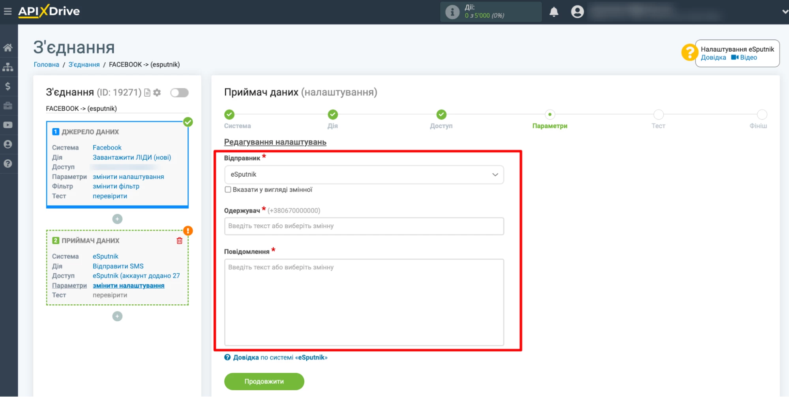Click the yellow question mark help icon

690,52
